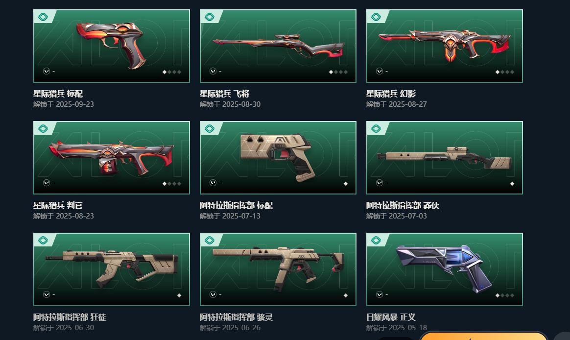Click the tier badge on 阿特拉斯指挥部 莽侠 card

coord(376,128)
